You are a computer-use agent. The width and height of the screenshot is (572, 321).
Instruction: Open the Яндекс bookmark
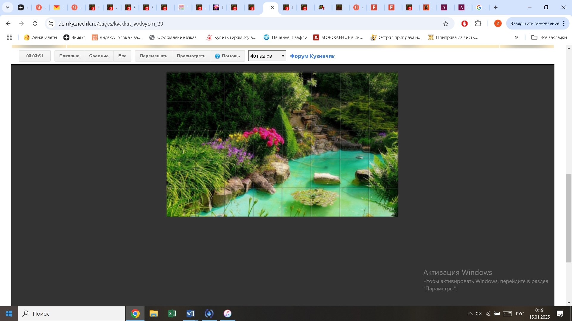click(x=74, y=37)
